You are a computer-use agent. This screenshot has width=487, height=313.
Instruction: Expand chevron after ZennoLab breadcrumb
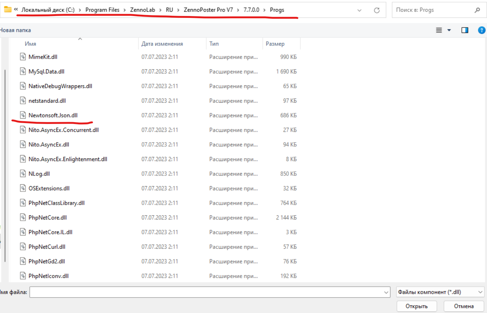[160, 10]
